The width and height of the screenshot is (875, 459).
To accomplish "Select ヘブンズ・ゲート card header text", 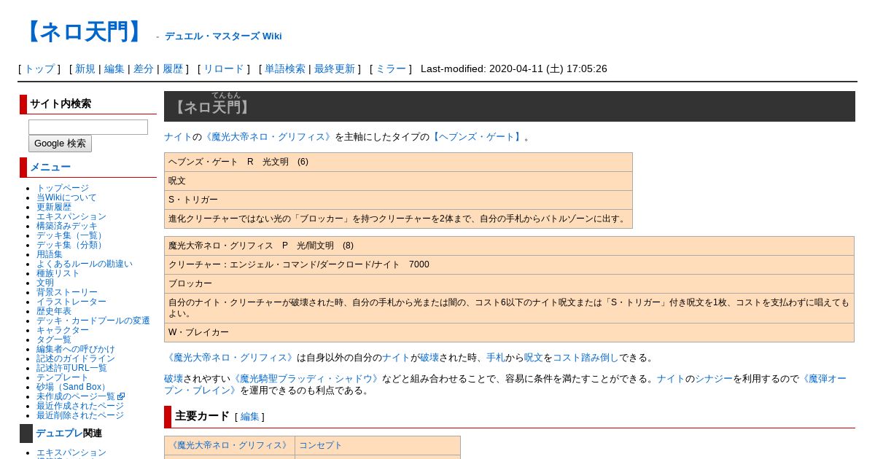I will (x=238, y=162).
